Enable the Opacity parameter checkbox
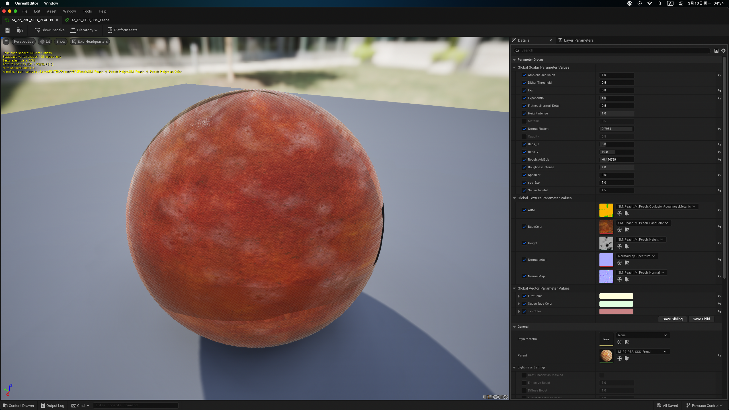729x410 pixels. 524,137
